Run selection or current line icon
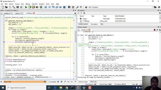The width and height of the screenshot is (161, 90). point(37,7)
